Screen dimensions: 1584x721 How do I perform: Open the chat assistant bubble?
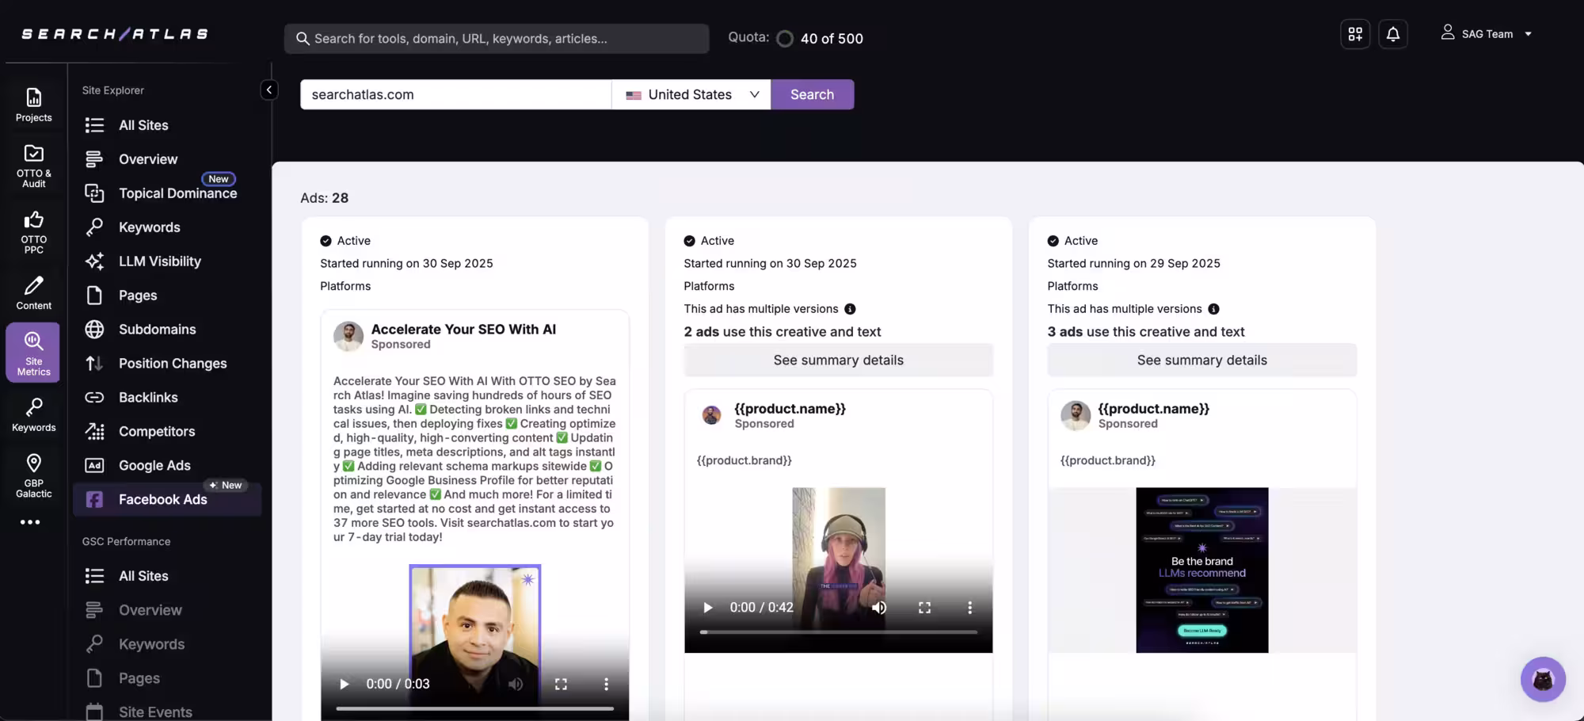click(x=1542, y=679)
